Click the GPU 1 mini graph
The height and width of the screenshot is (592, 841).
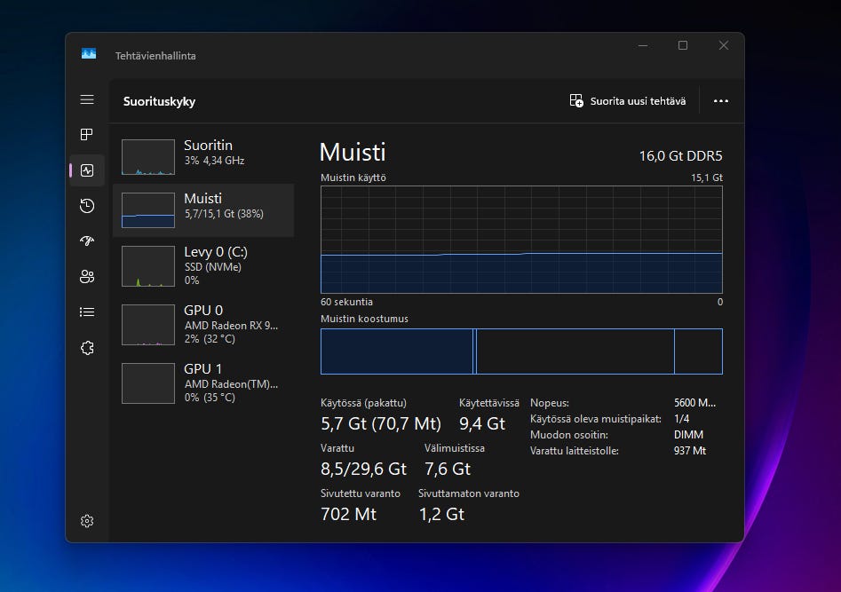(x=148, y=383)
